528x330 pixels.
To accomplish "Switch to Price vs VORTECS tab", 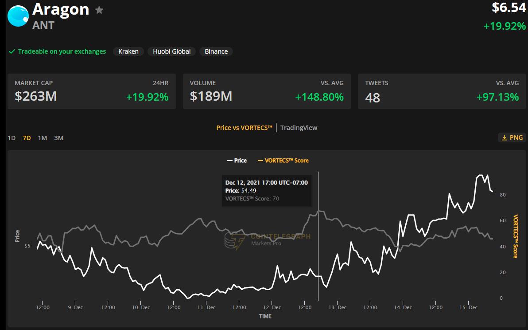I will pyautogui.click(x=244, y=128).
